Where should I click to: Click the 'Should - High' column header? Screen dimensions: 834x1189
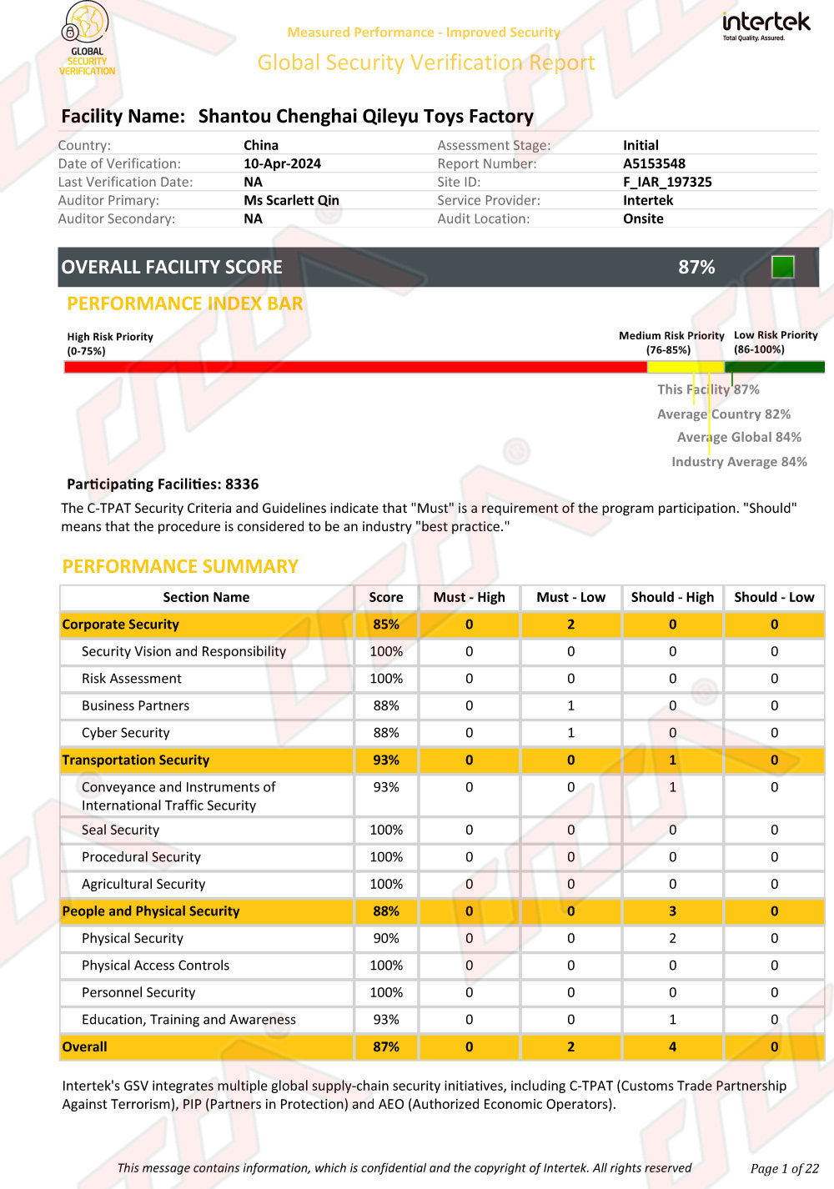click(x=672, y=597)
